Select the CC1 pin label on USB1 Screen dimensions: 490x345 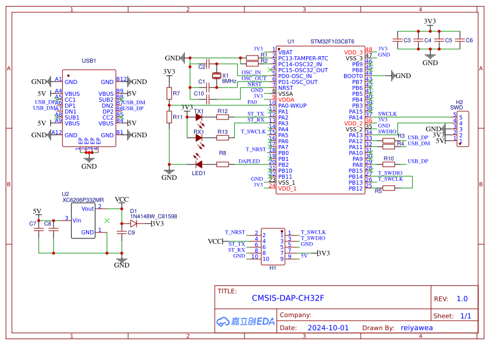click(x=70, y=100)
